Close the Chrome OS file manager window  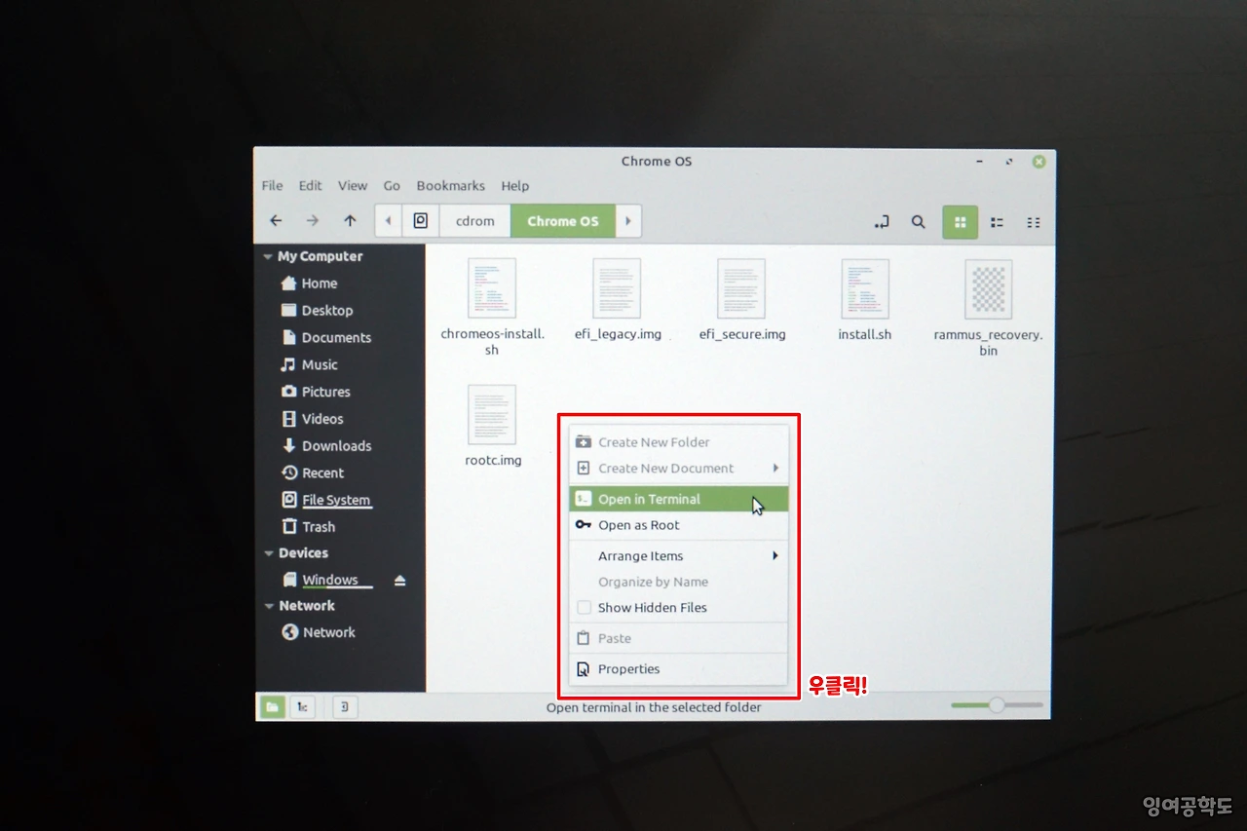(x=1039, y=162)
